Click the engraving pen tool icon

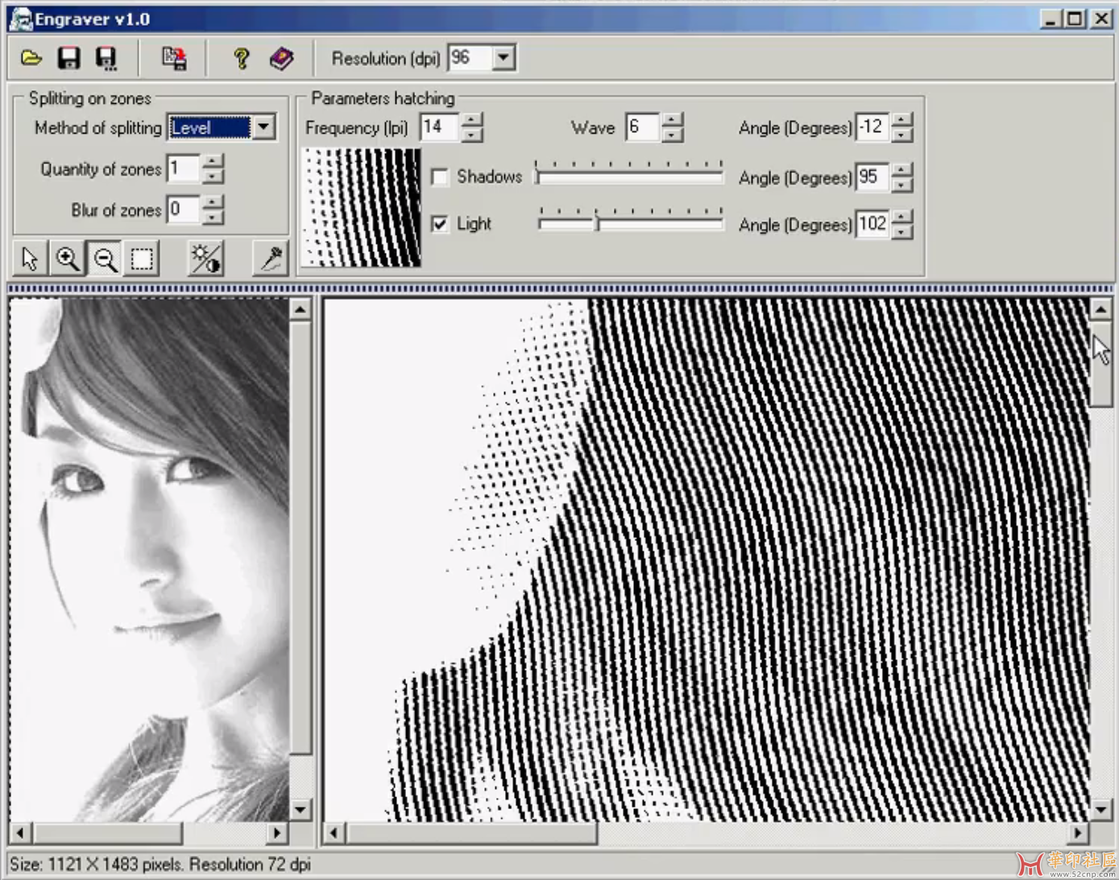coord(271,259)
